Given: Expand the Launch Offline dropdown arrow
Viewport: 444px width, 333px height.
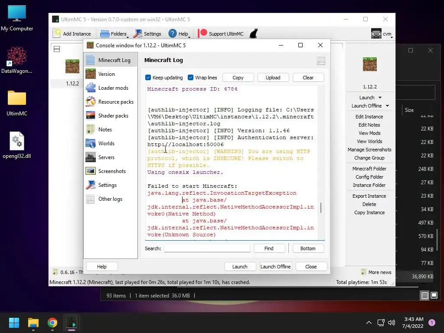Looking at the screenshot, I should [387, 106].
